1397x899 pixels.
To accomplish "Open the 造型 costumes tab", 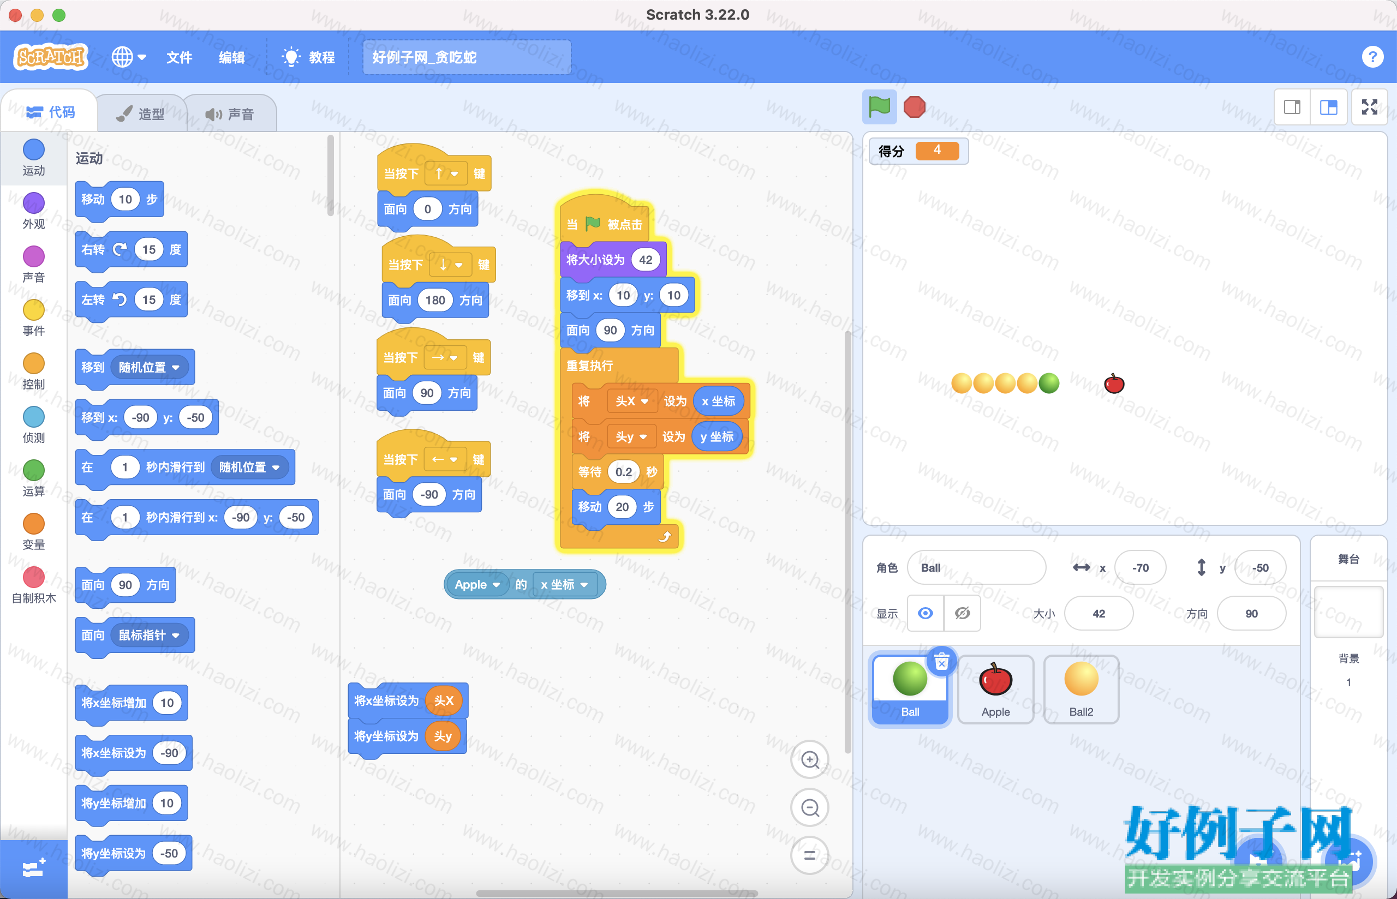I will [141, 113].
